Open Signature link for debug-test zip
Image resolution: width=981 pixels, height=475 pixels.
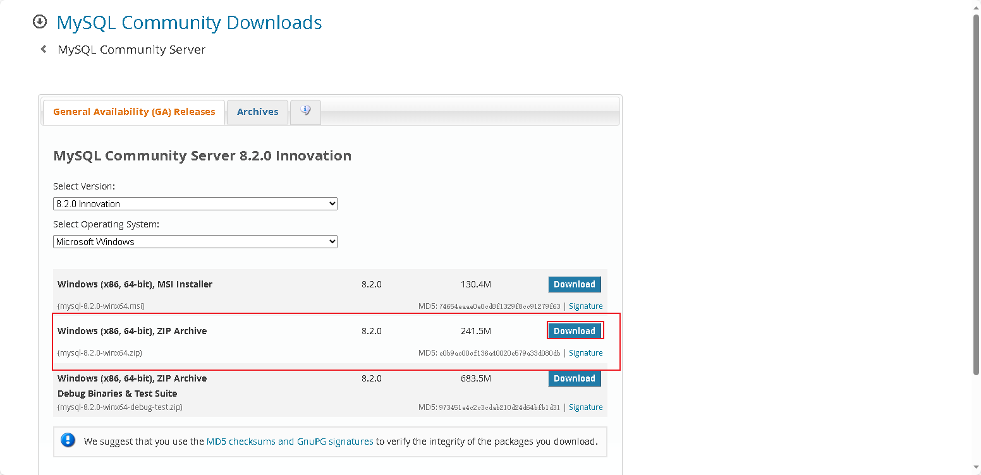pos(585,407)
